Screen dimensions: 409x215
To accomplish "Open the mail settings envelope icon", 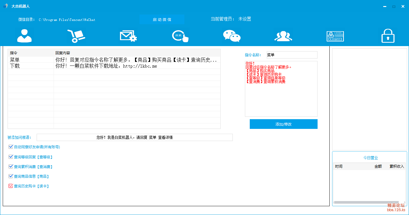I will pyautogui.click(x=128, y=36).
